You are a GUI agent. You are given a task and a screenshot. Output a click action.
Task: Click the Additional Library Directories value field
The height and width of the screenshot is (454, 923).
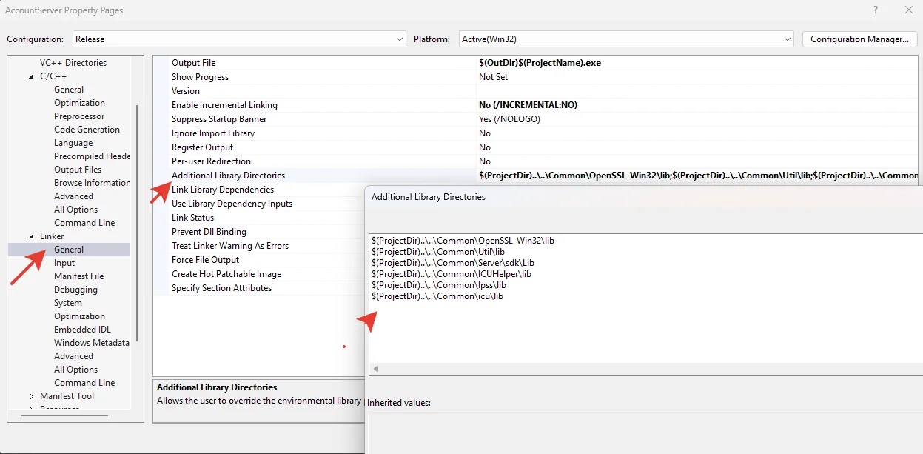click(x=696, y=176)
